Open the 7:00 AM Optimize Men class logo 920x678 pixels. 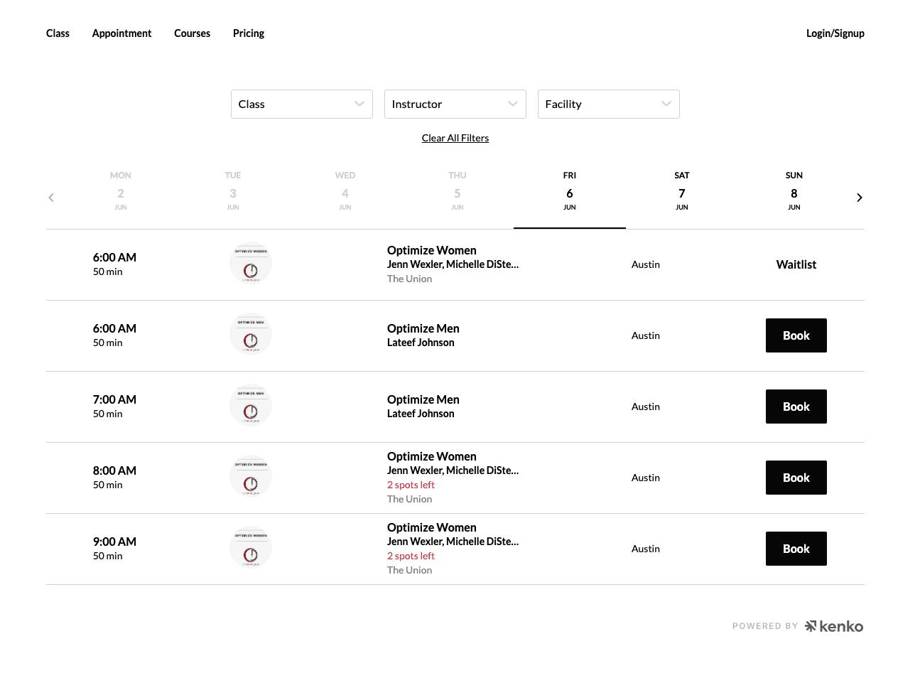(251, 406)
